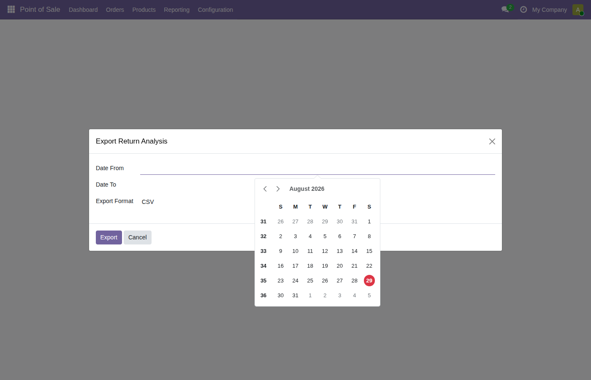Open the Configuration menu
This screenshot has height=380, width=591.
(215, 10)
